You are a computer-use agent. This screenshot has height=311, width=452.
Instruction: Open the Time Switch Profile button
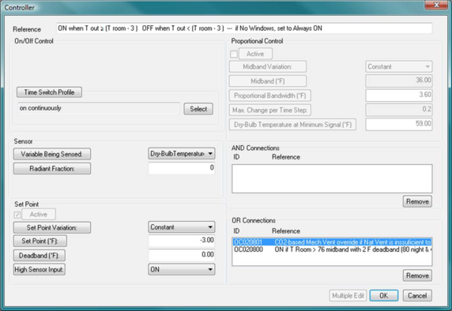click(x=49, y=92)
